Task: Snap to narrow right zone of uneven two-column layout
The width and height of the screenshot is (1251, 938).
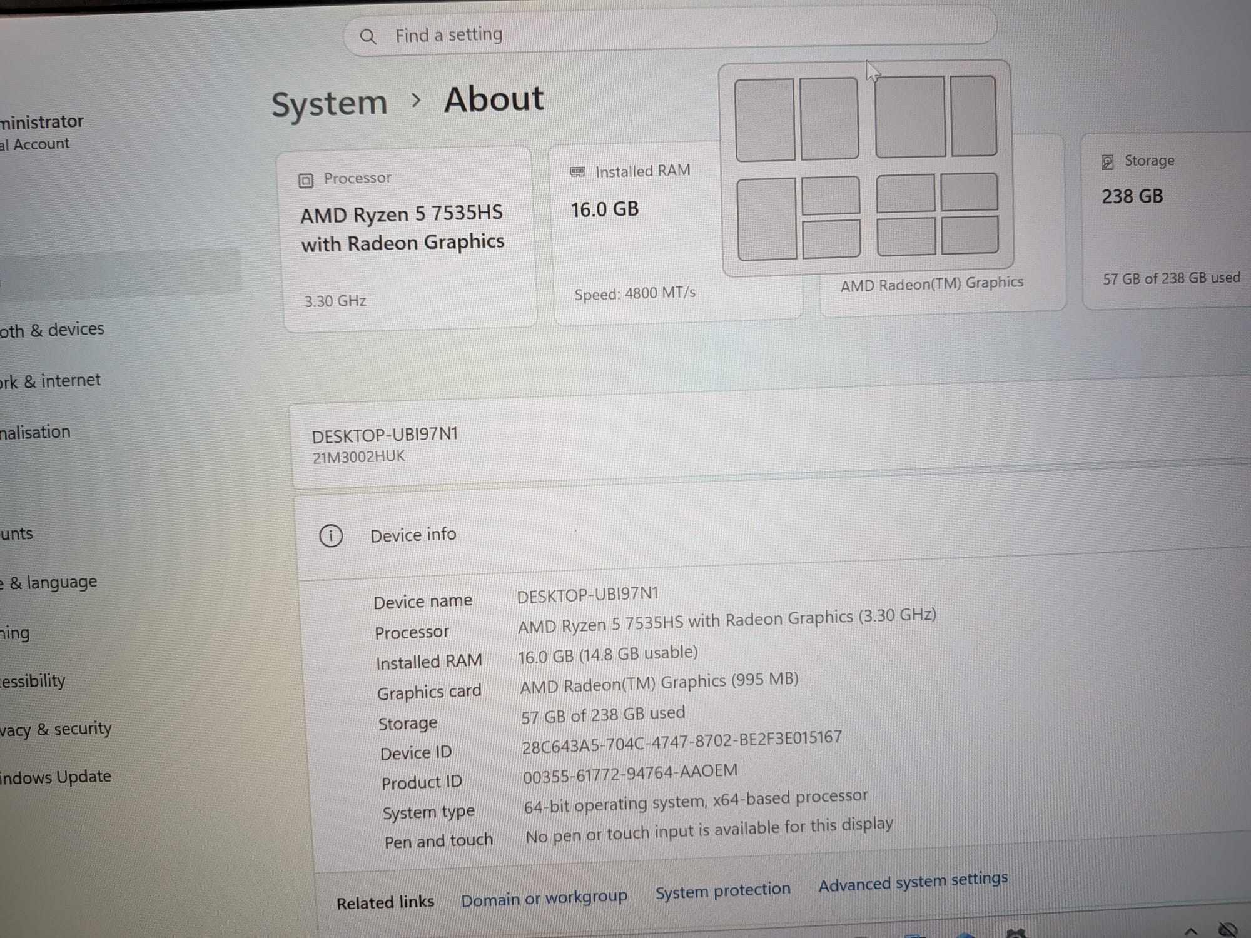Action: click(x=973, y=116)
